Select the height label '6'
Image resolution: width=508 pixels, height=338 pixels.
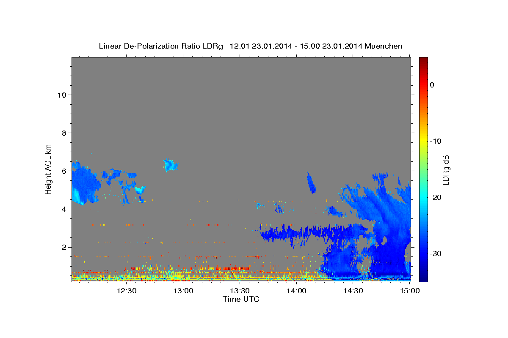coord(63,171)
